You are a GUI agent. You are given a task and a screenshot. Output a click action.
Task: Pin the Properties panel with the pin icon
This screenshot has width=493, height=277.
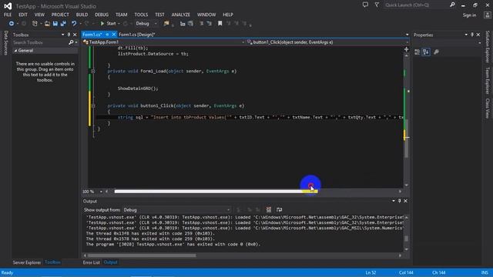472,35
